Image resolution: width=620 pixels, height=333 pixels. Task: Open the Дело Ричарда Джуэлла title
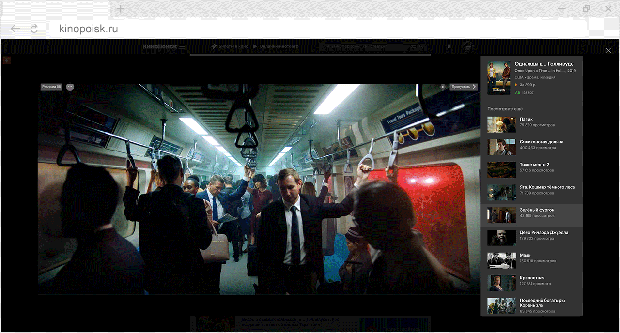point(544,232)
